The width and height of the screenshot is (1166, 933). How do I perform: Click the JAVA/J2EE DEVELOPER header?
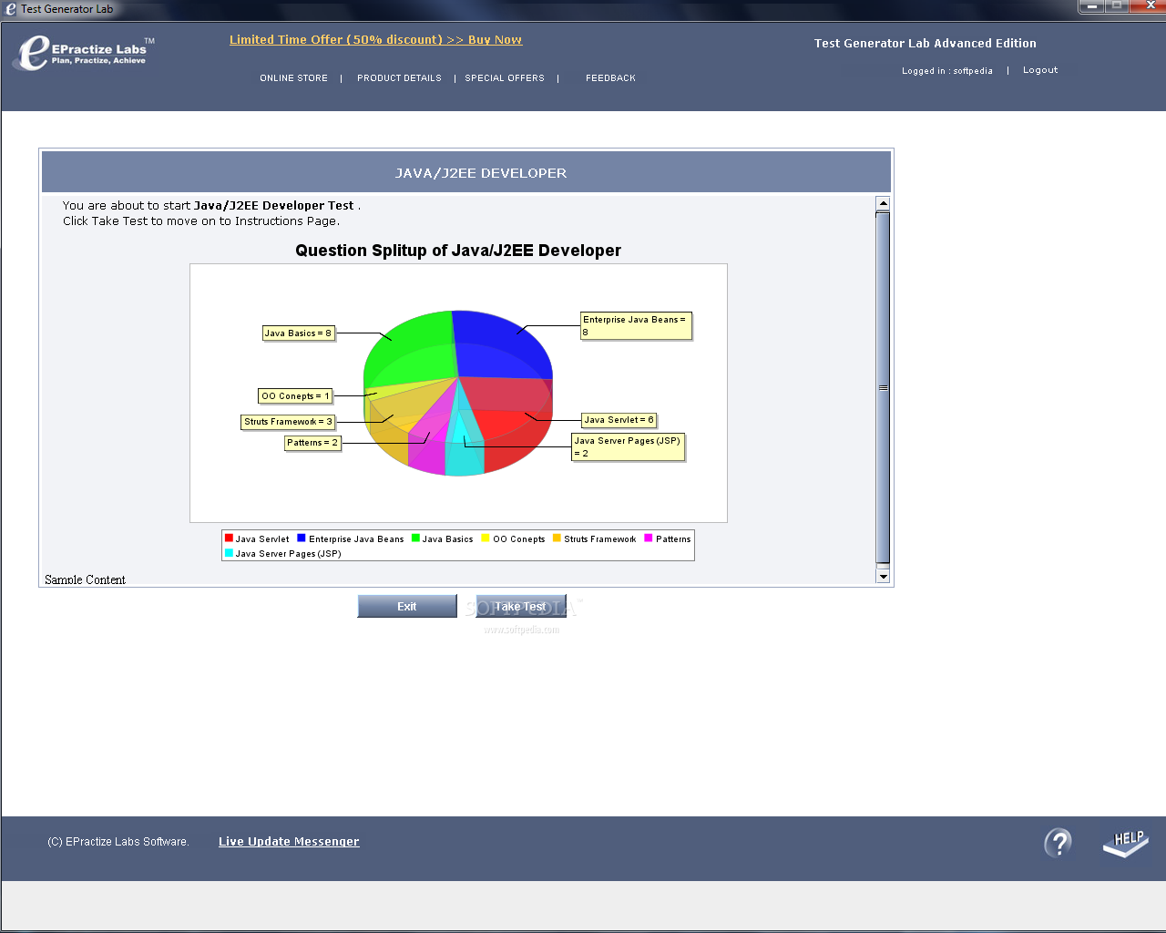(481, 173)
